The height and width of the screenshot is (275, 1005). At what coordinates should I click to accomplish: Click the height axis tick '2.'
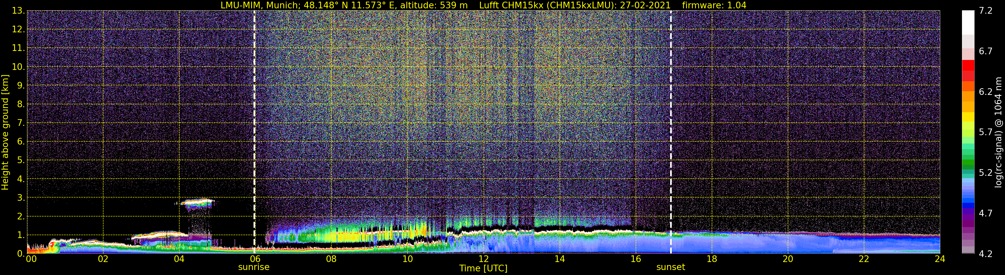(21, 217)
